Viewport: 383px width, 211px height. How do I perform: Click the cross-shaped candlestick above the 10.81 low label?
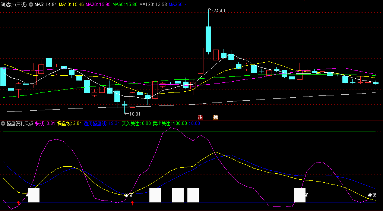pos(124,105)
